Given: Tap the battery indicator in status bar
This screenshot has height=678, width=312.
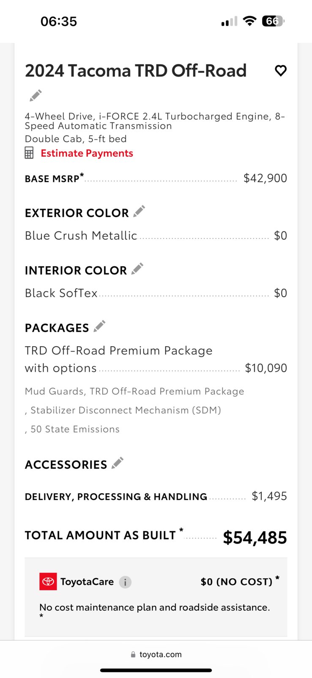Looking at the screenshot, I should (274, 21).
